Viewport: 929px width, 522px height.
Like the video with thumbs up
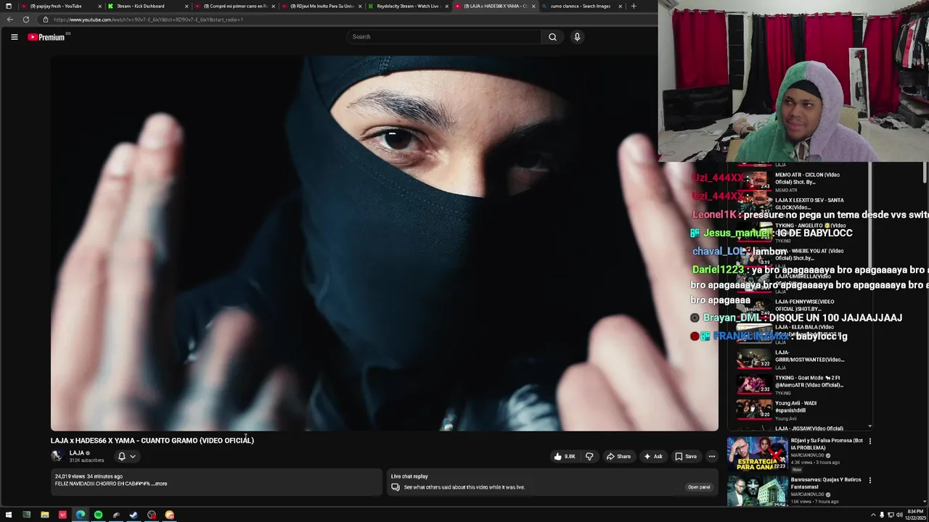(565, 457)
